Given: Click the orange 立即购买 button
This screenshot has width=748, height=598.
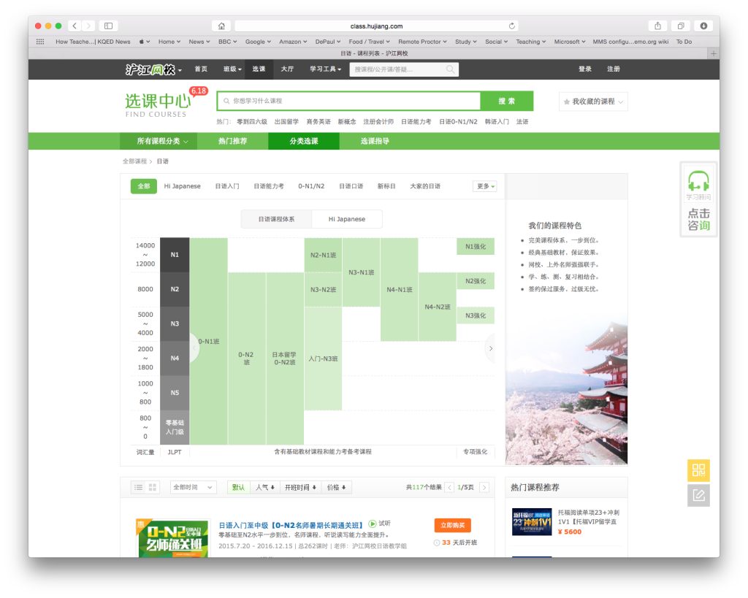Looking at the screenshot, I should click(x=452, y=525).
